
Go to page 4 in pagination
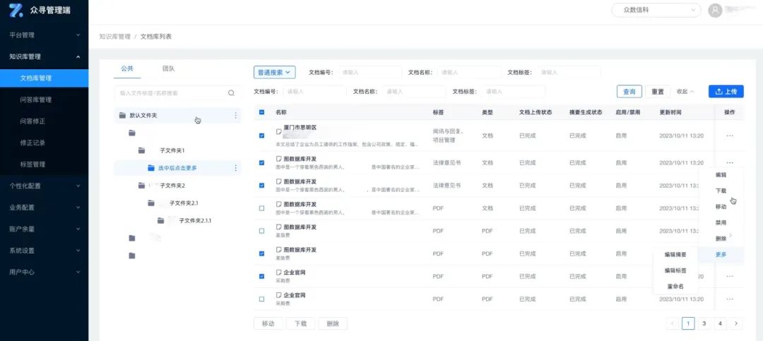(719, 323)
